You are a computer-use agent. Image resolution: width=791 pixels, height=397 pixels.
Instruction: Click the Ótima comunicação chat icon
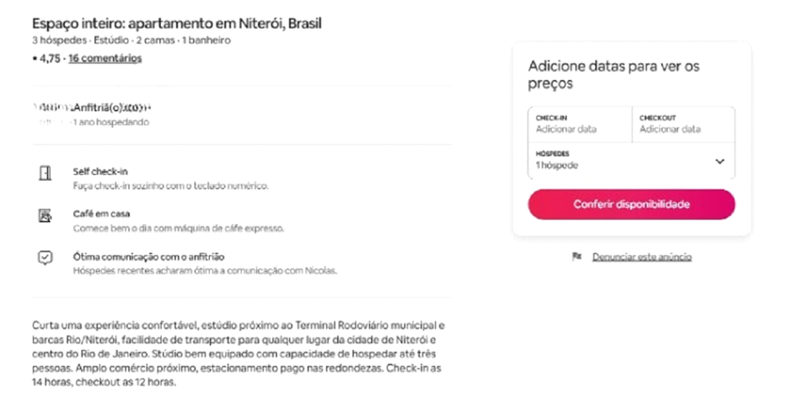(45, 257)
